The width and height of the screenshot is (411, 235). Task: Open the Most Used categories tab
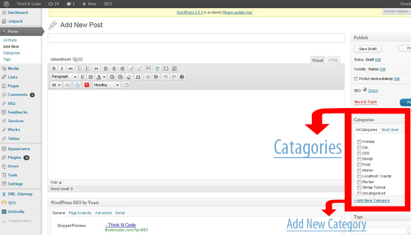[390, 130]
